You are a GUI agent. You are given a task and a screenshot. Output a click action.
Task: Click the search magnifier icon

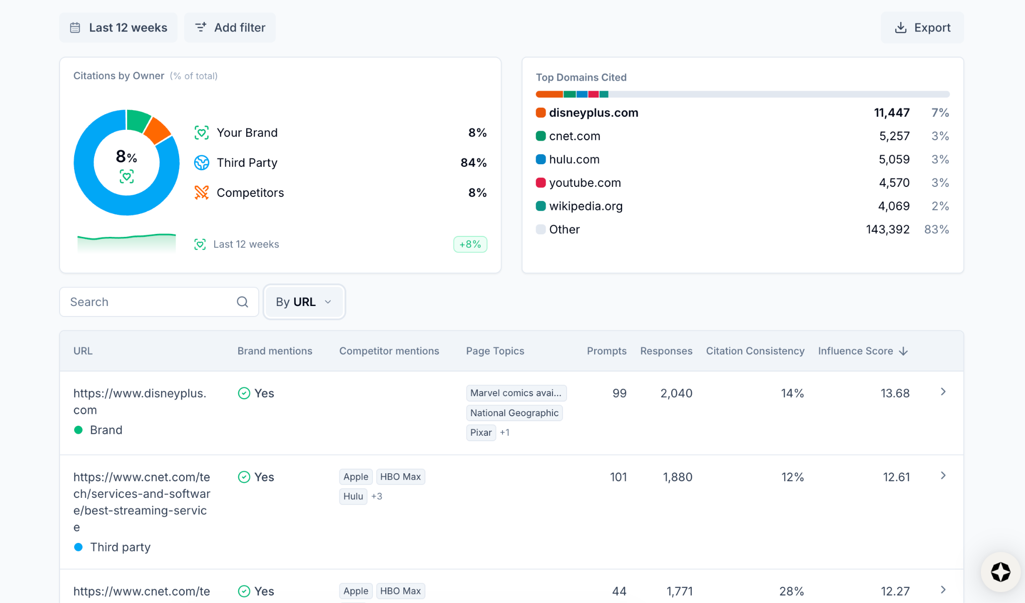click(x=242, y=302)
